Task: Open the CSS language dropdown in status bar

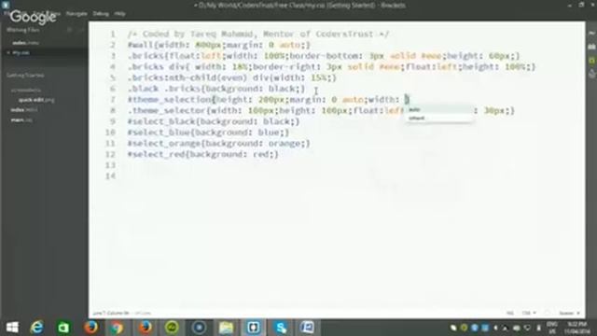Action: click(529, 314)
